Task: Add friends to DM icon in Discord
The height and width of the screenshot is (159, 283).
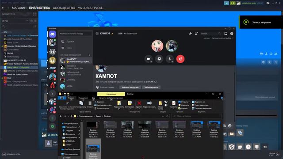Action: (196, 34)
